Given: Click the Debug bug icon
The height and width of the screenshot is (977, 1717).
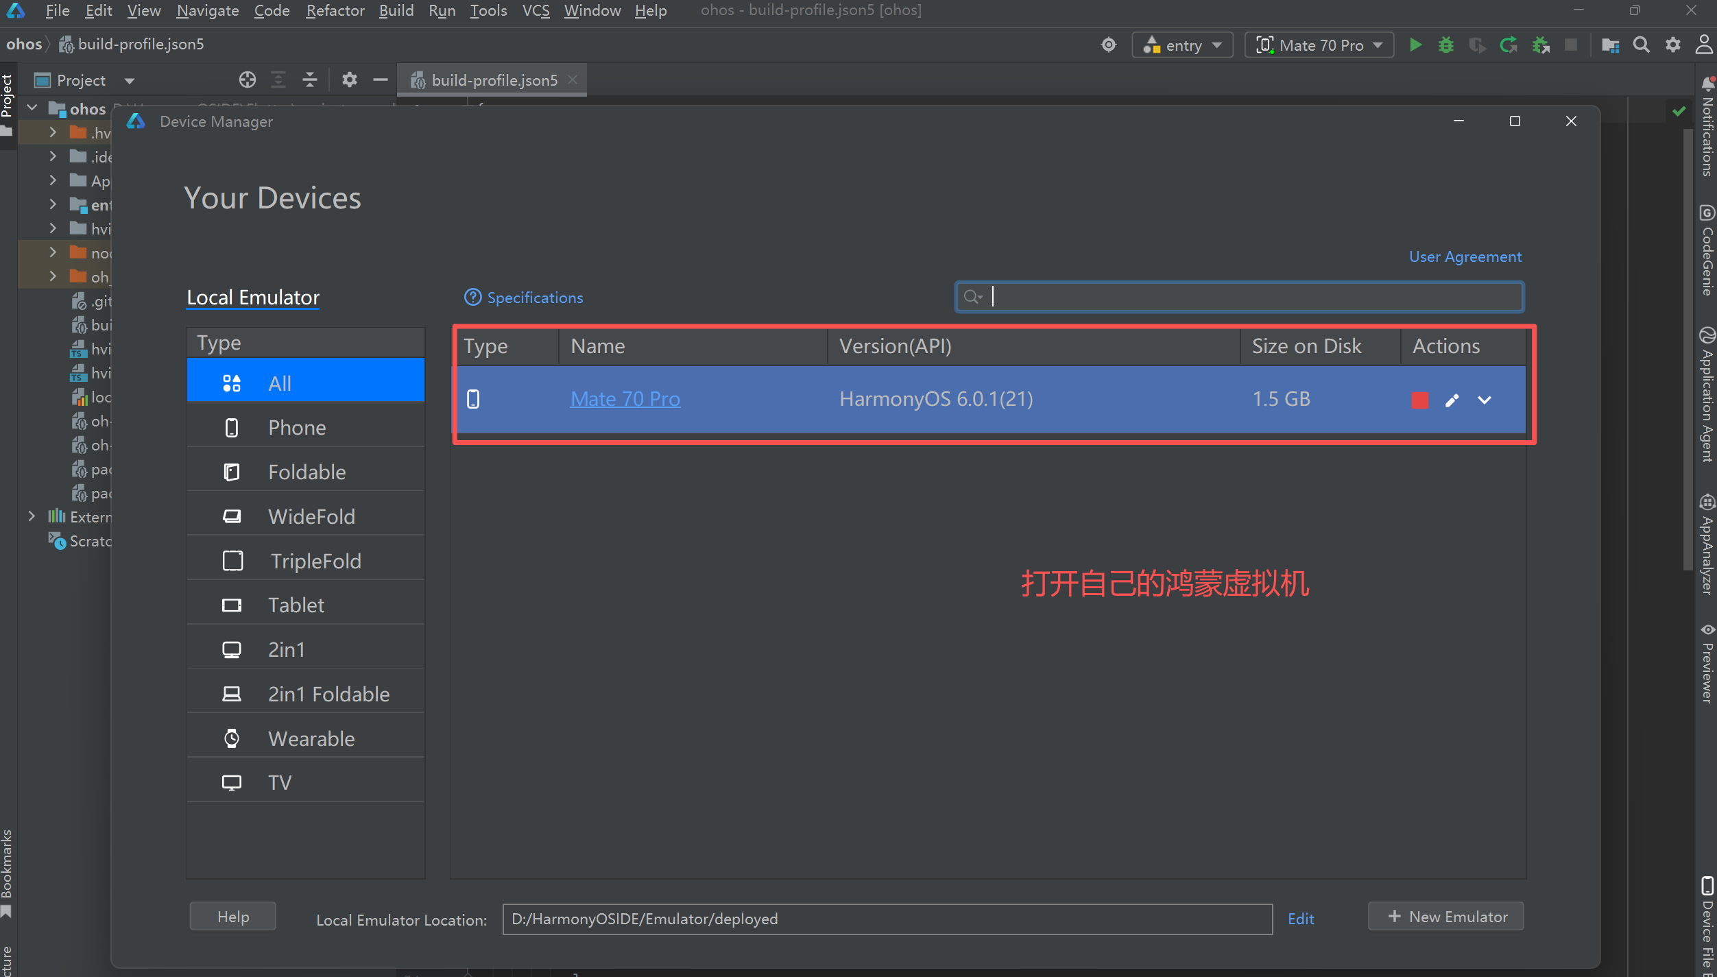Looking at the screenshot, I should (1445, 45).
